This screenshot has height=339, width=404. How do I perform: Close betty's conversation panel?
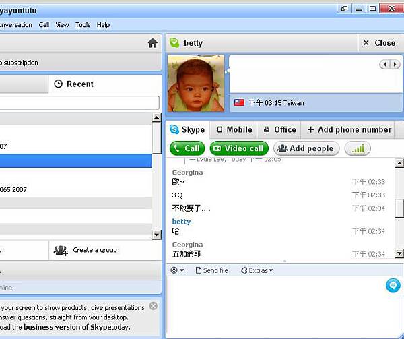point(379,43)
